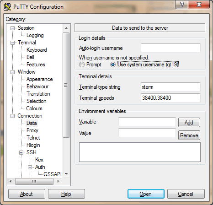This screenshot has height=205, width=213.
Task: Open the Connection category
Action: 30,116
